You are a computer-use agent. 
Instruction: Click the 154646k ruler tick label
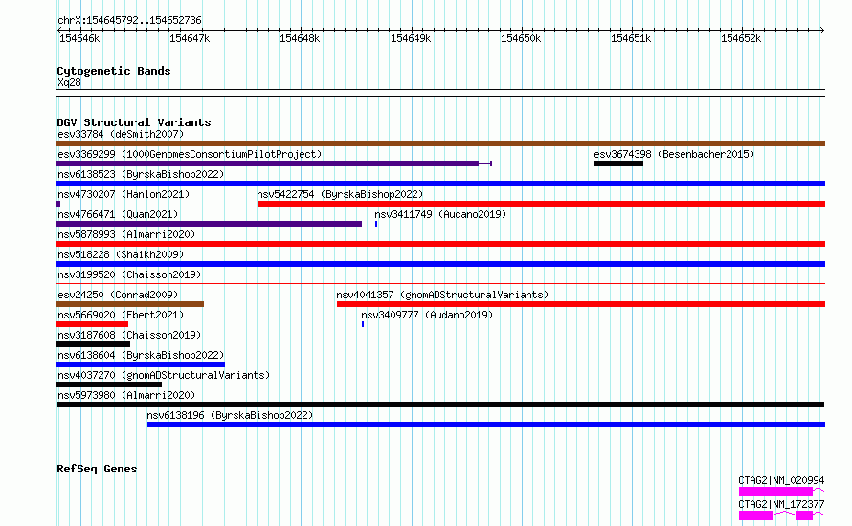pos(79,38)
